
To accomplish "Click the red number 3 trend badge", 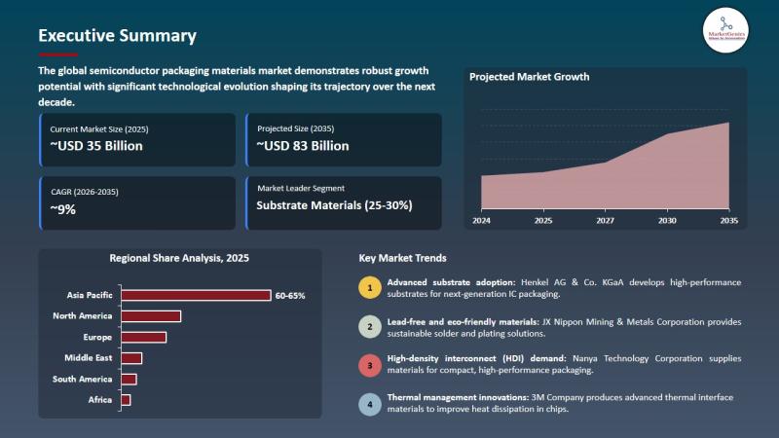I will pos(369,365).
